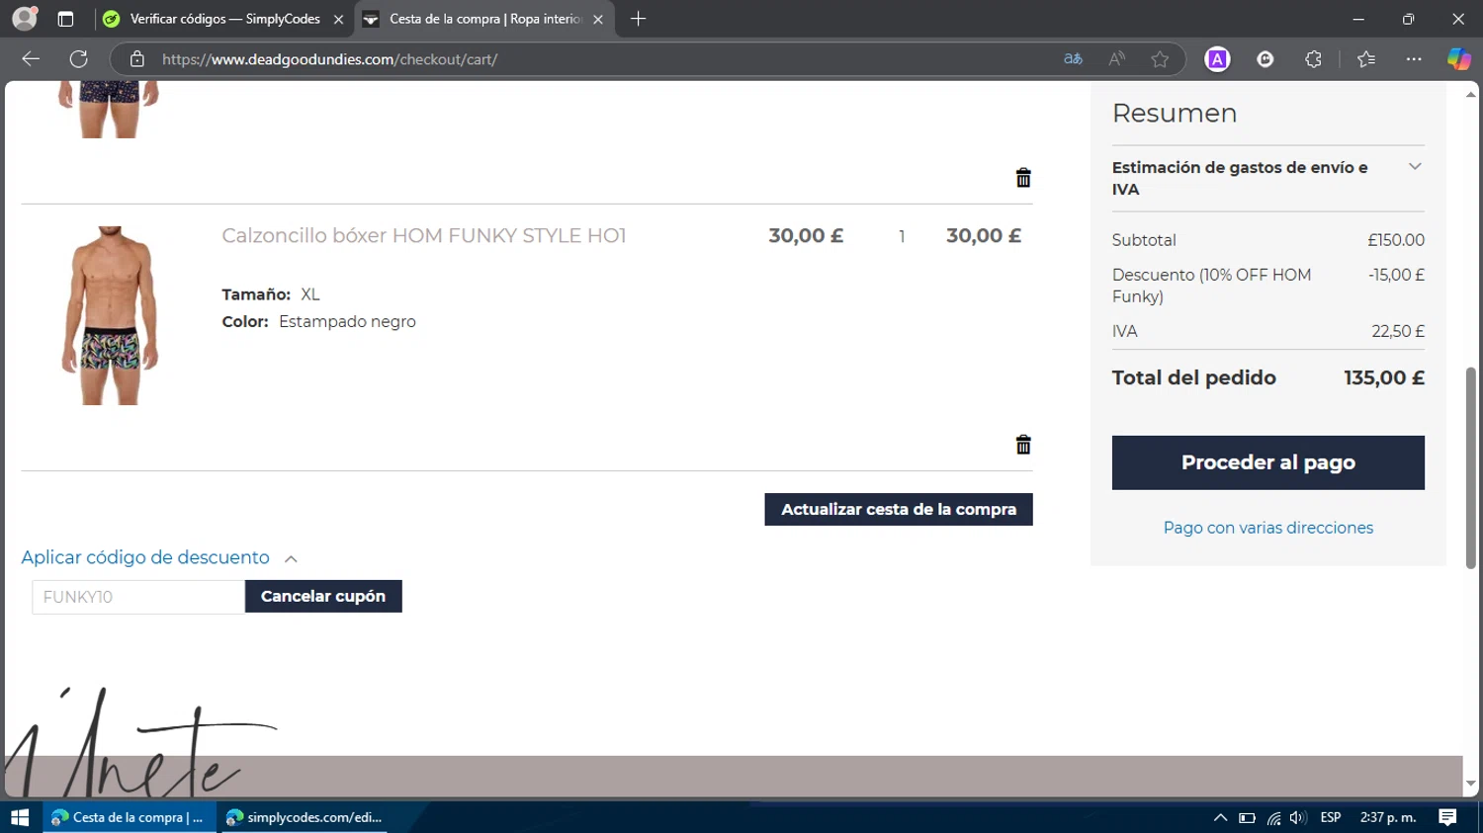Open the tab actions menu
The image size is (1483, 833).
point(65,19)
